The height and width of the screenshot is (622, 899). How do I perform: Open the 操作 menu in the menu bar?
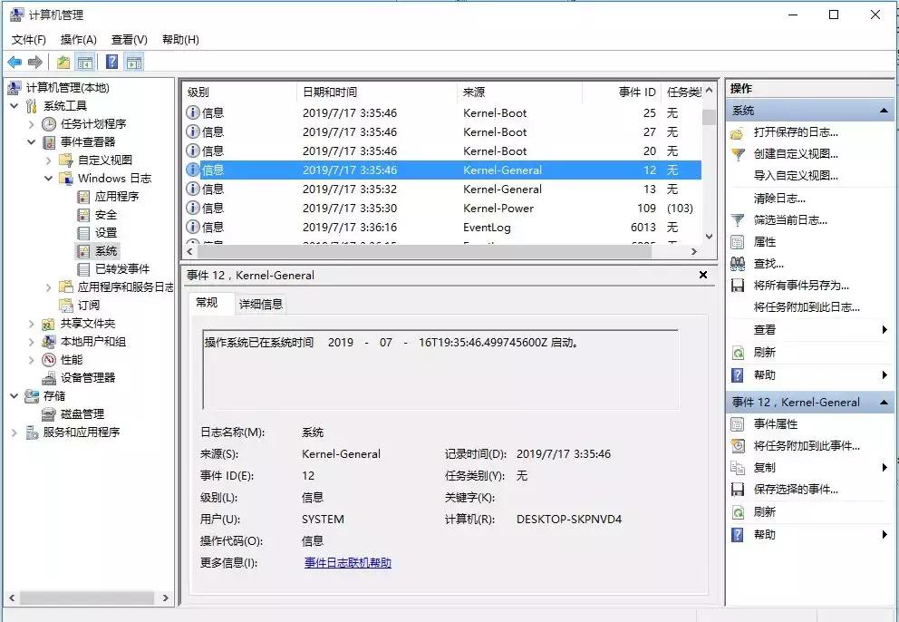pos(78,39)
